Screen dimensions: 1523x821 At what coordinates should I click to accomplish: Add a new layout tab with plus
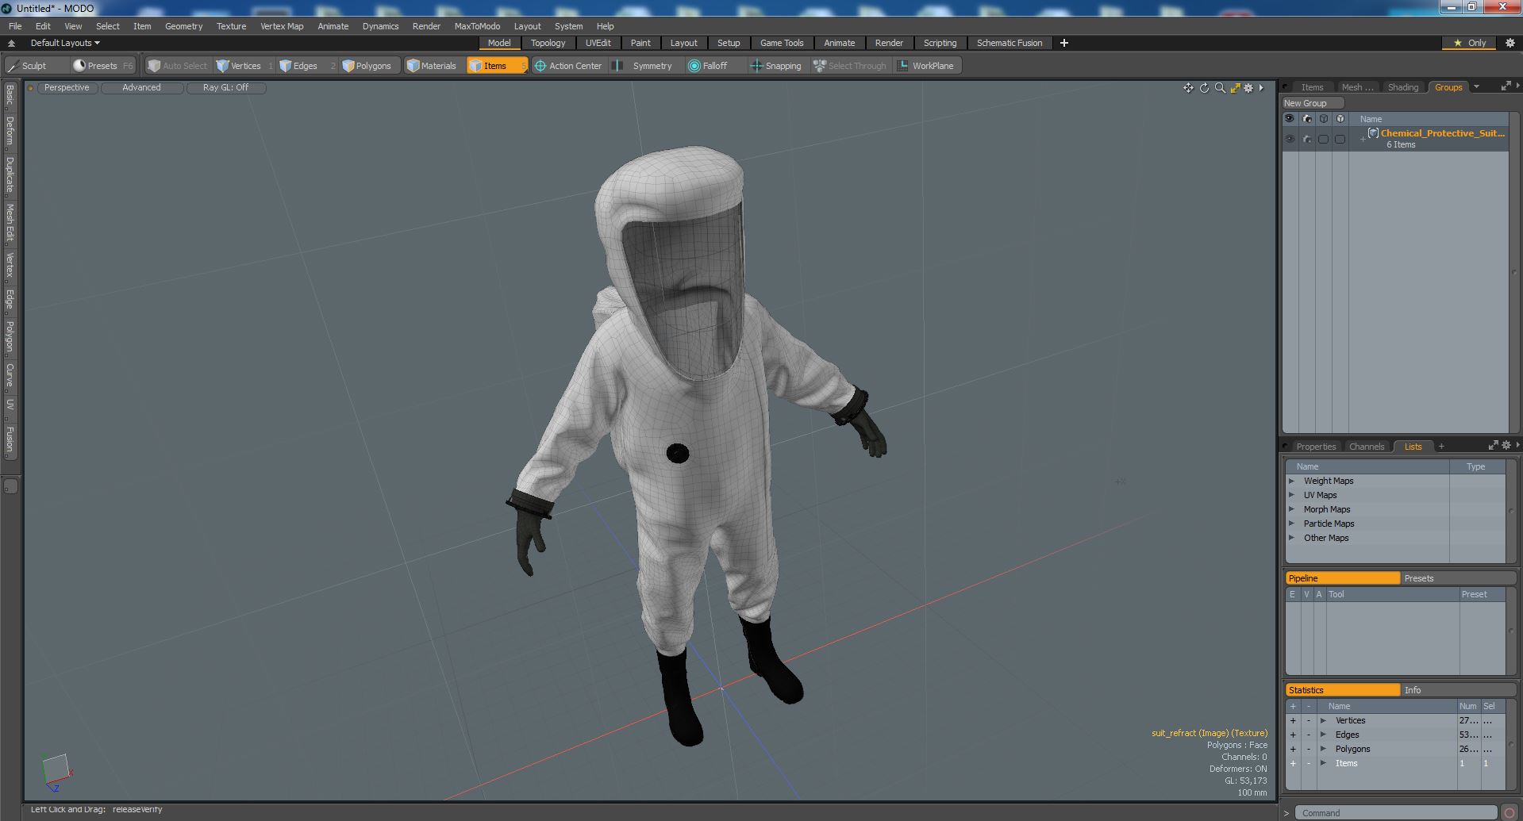coord(1064,43)
